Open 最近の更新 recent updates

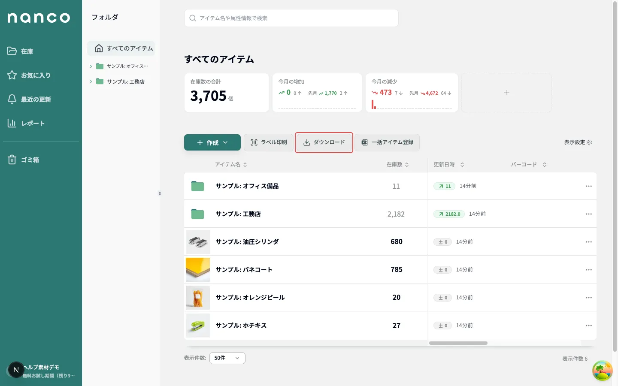point(29,99)
